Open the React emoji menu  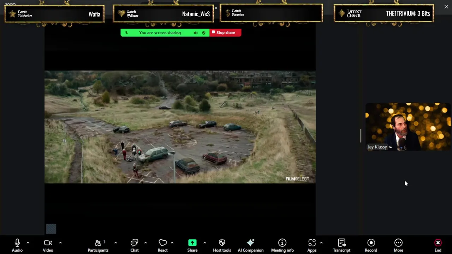pyautogui.click(x=162, y=245)
